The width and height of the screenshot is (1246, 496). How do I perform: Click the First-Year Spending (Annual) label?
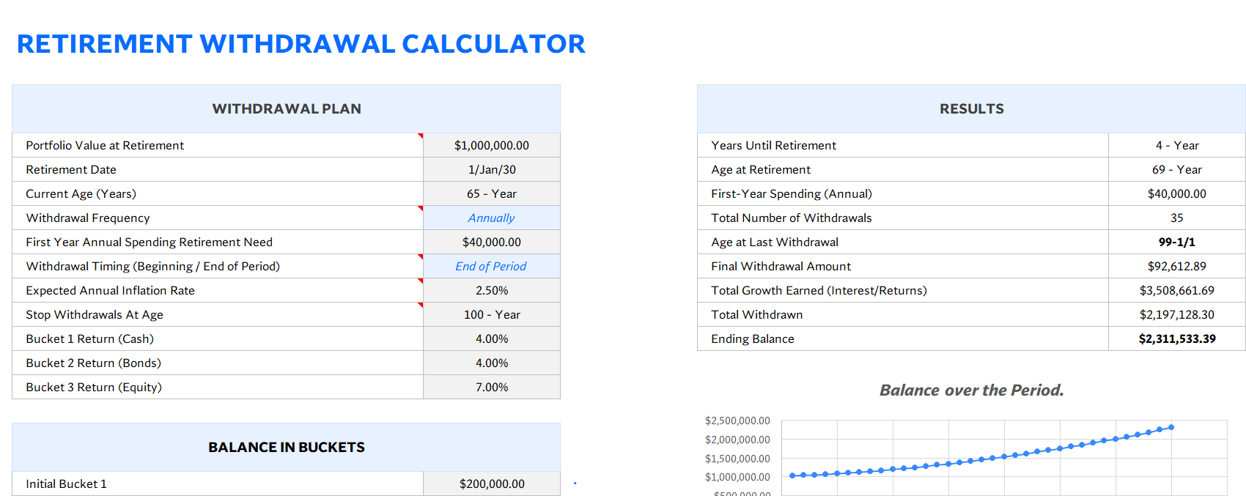[792, 193]
